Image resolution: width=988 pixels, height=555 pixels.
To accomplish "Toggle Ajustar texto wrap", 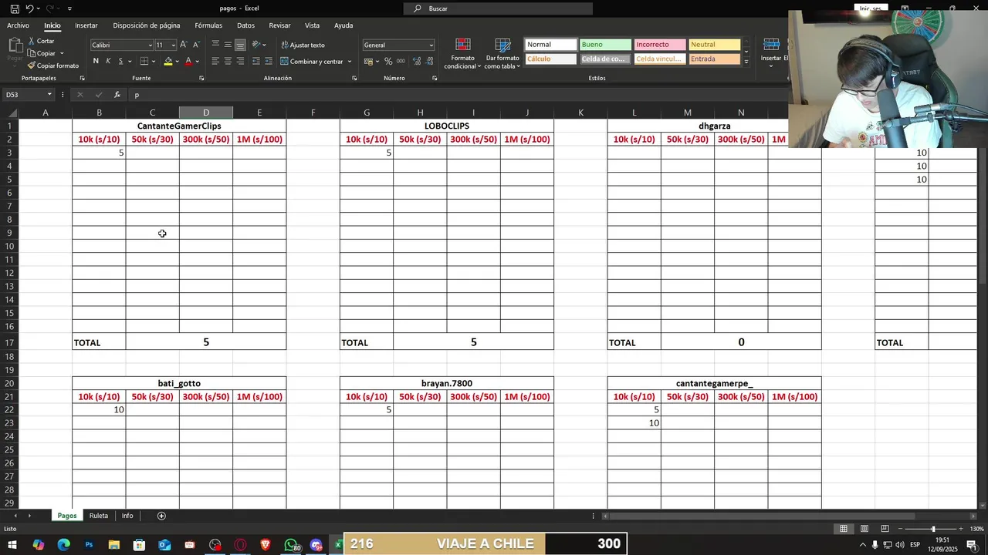I will [303, 45].
